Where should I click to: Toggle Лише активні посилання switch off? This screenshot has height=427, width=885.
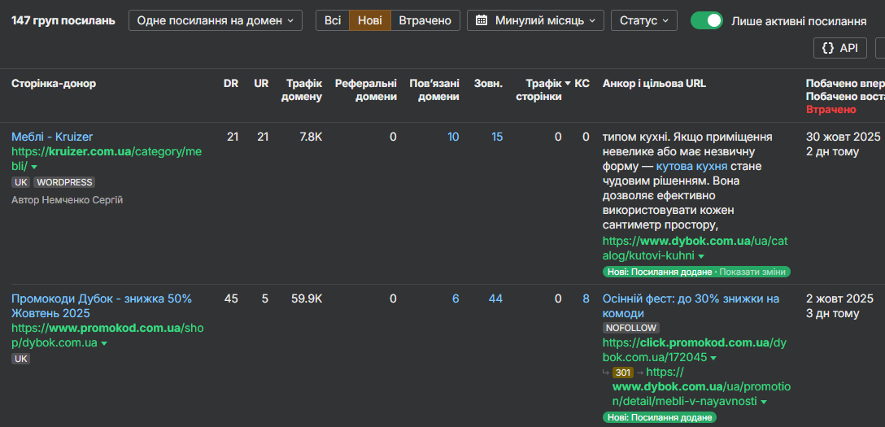pyautogui.click(x=706, y=20)
